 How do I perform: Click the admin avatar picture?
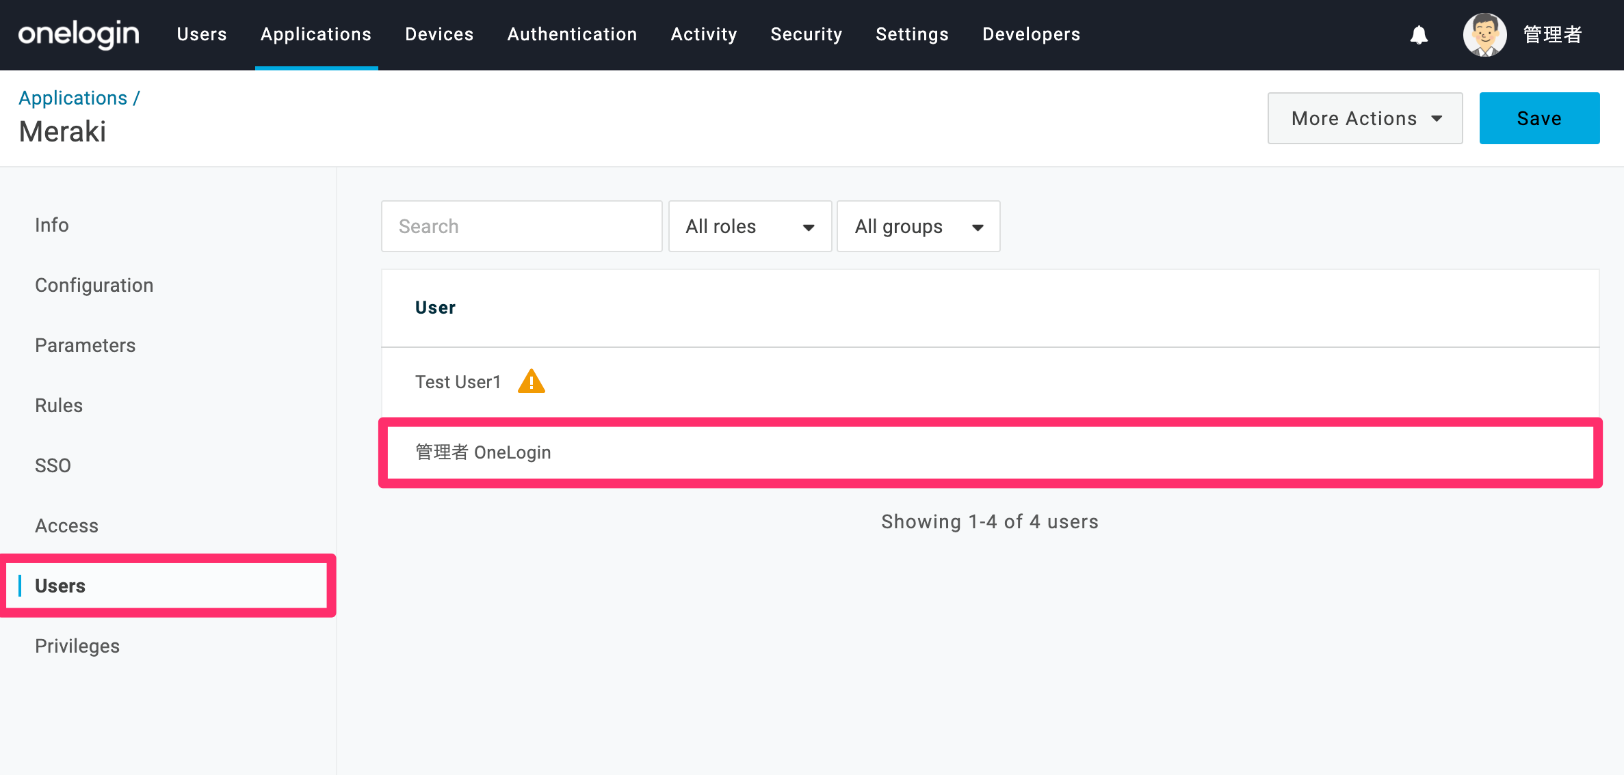(x=1484, y=35)
